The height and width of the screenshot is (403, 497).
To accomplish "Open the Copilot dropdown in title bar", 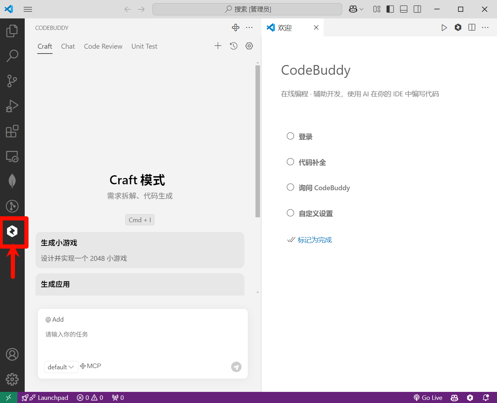I will [356, 9].
